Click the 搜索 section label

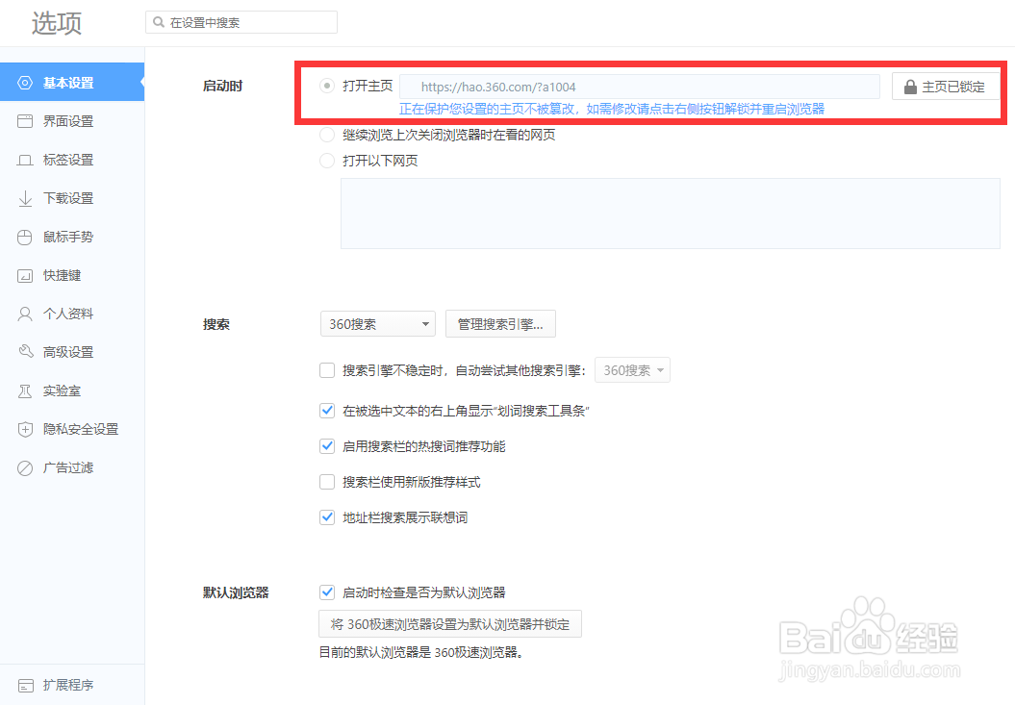tap(216, 324)
